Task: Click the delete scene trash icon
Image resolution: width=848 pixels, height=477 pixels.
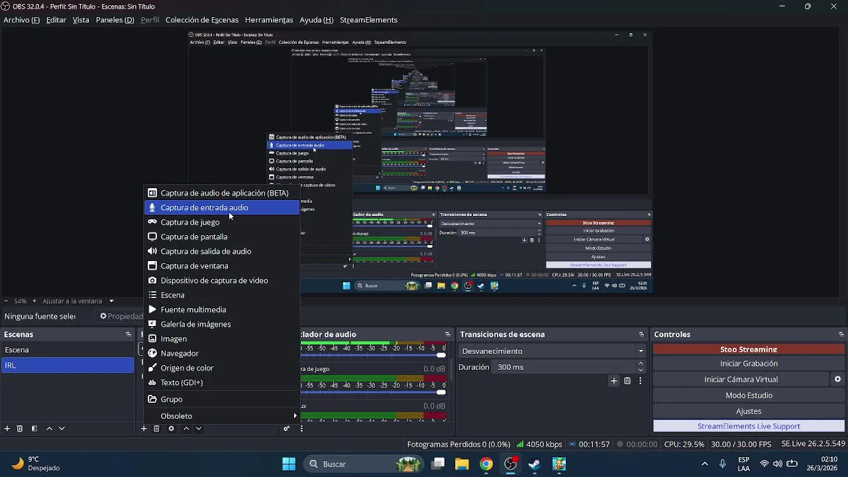Action: click(20, 429)
